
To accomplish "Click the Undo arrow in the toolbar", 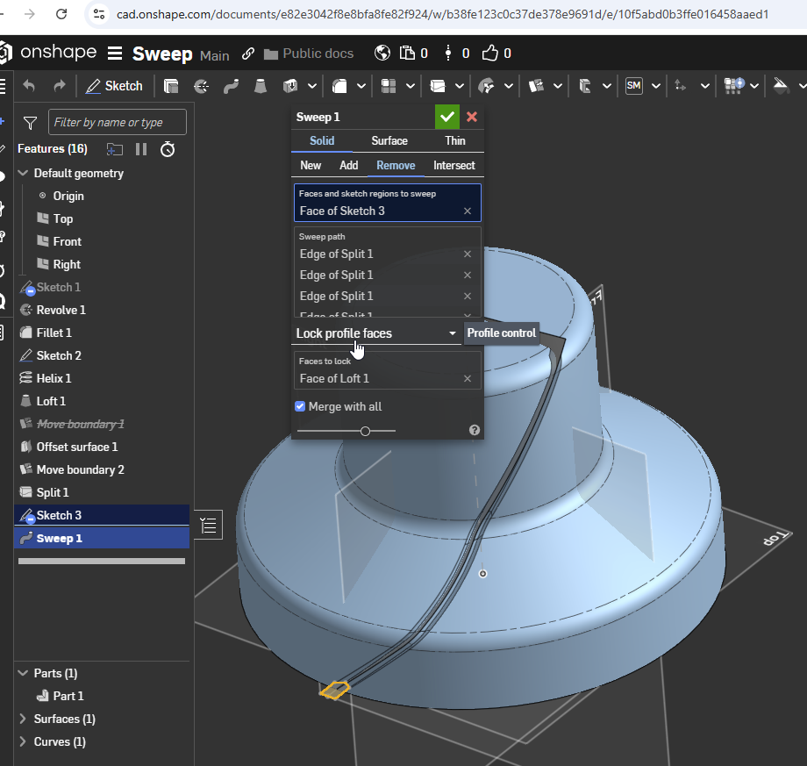I will [x=29, y=86].
